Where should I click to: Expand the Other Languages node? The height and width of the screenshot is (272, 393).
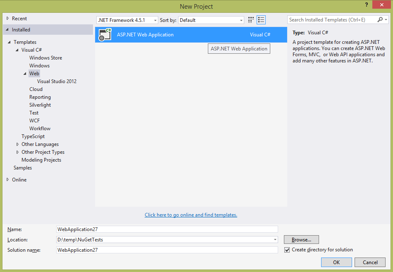(17, 144)
